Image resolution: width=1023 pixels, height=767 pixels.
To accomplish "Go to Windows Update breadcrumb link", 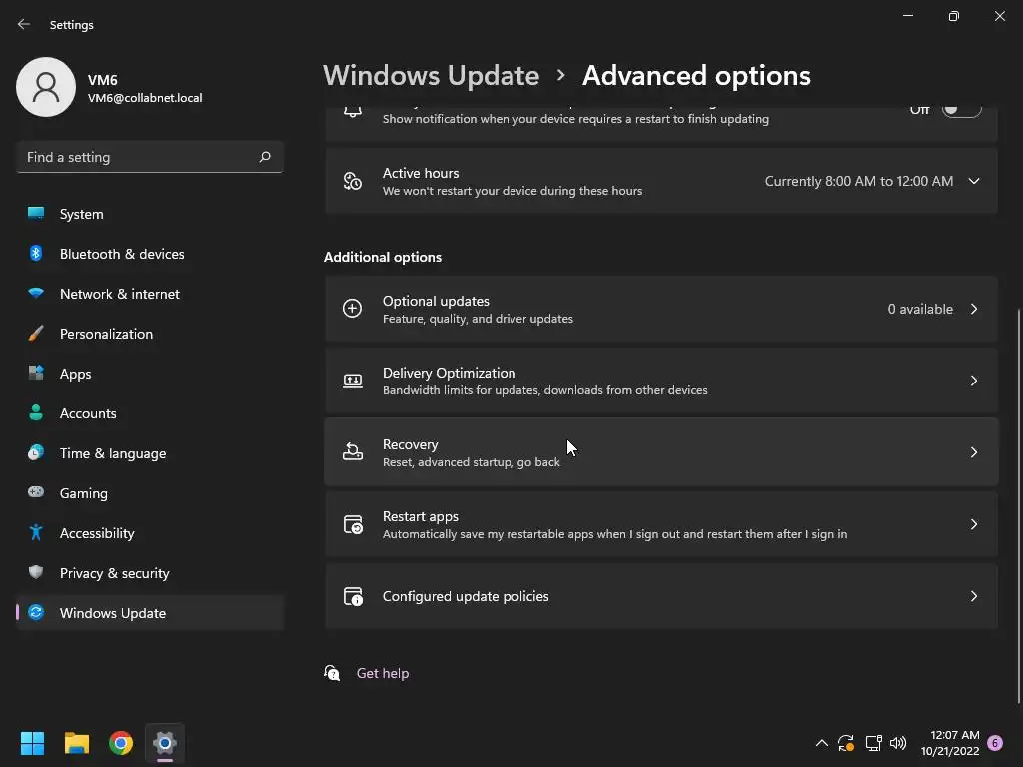I will [431, 76].
